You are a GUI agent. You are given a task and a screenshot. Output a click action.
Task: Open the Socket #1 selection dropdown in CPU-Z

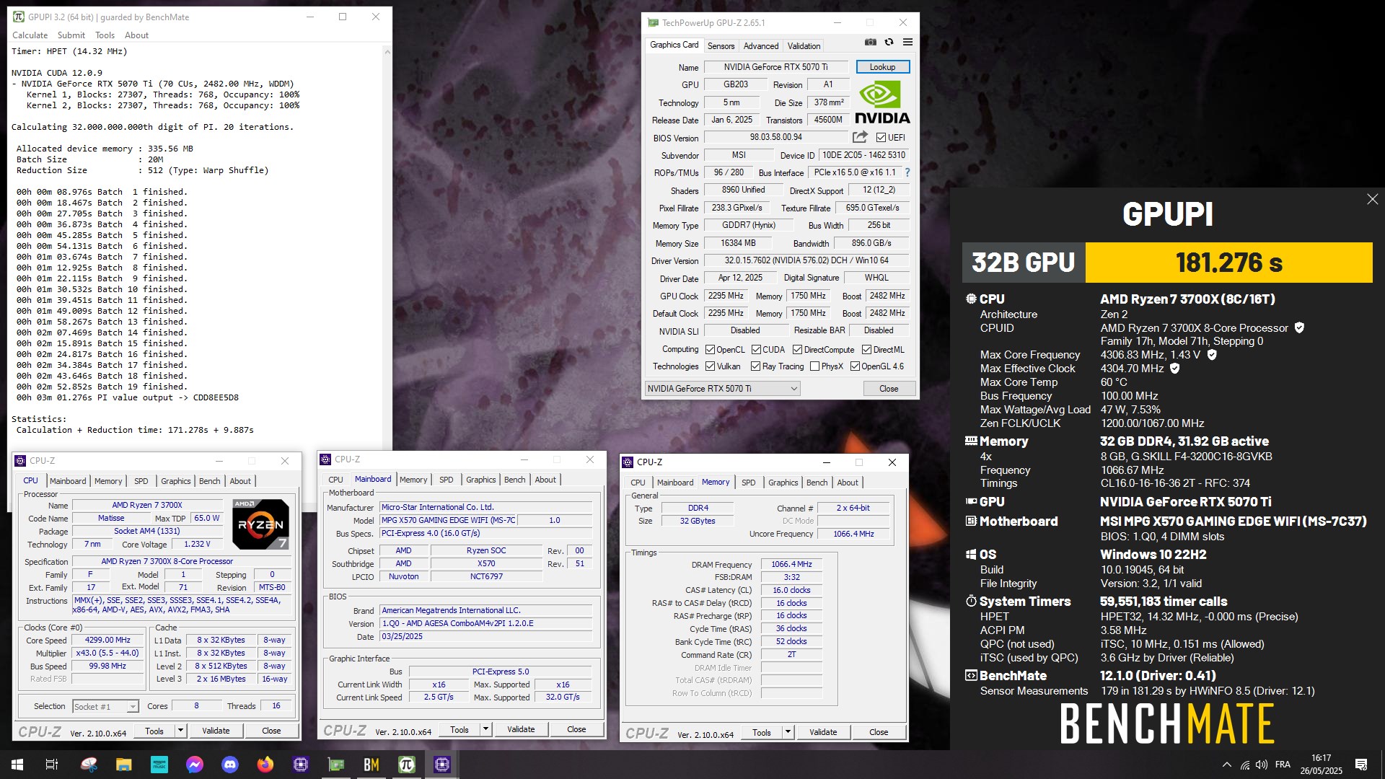pos(105,707)
